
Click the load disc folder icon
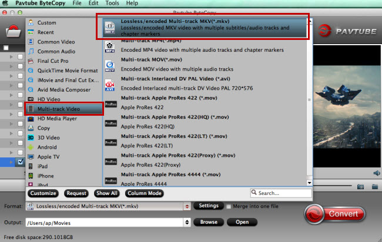pyautogui.click(x=13, y=31)
